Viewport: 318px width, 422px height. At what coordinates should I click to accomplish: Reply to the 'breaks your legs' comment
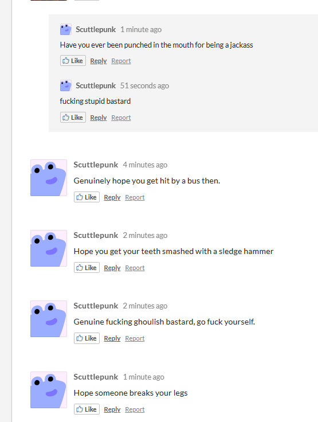(x=112, y=409)
